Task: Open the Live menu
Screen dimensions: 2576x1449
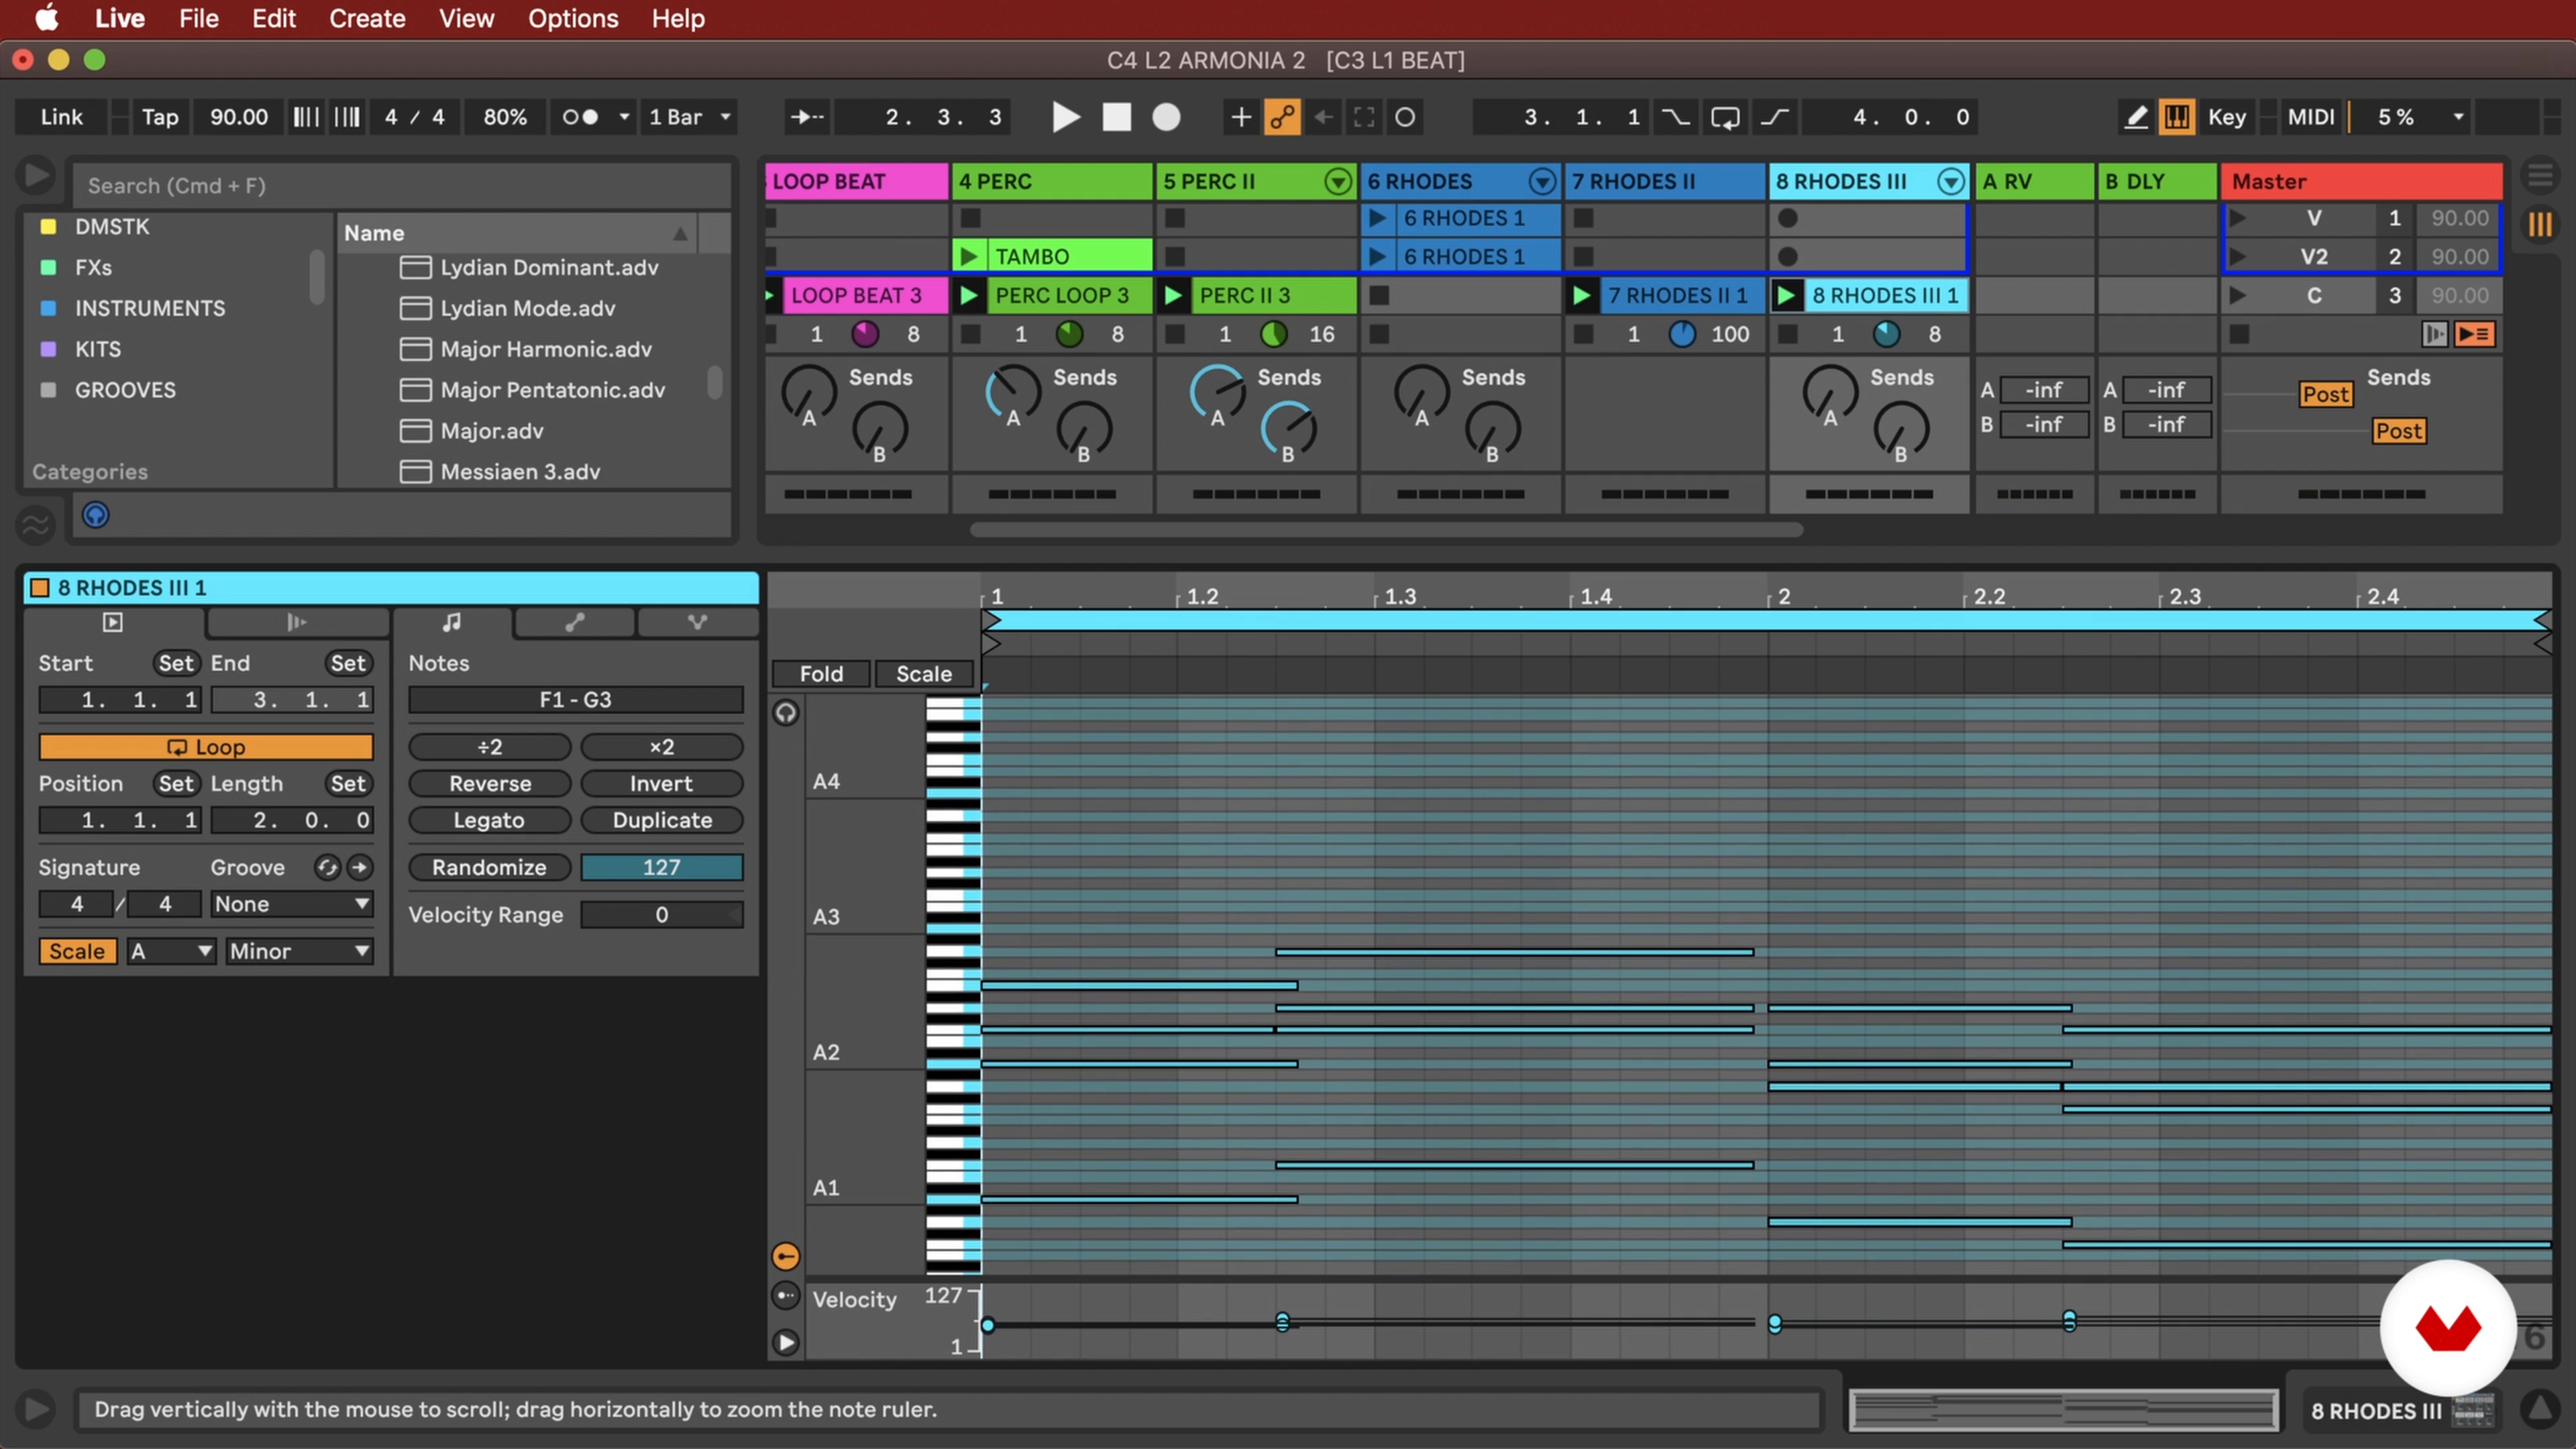Action: pos(120,18)
